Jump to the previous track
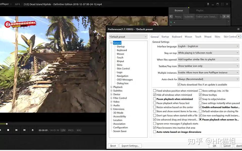Image resolution: width=242 pixels, height=151 pixels. [x=16, y=130]
